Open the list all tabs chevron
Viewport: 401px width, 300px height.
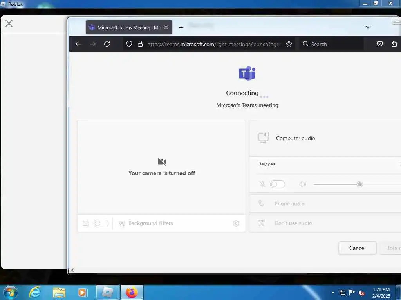click(x=368, y=27)
